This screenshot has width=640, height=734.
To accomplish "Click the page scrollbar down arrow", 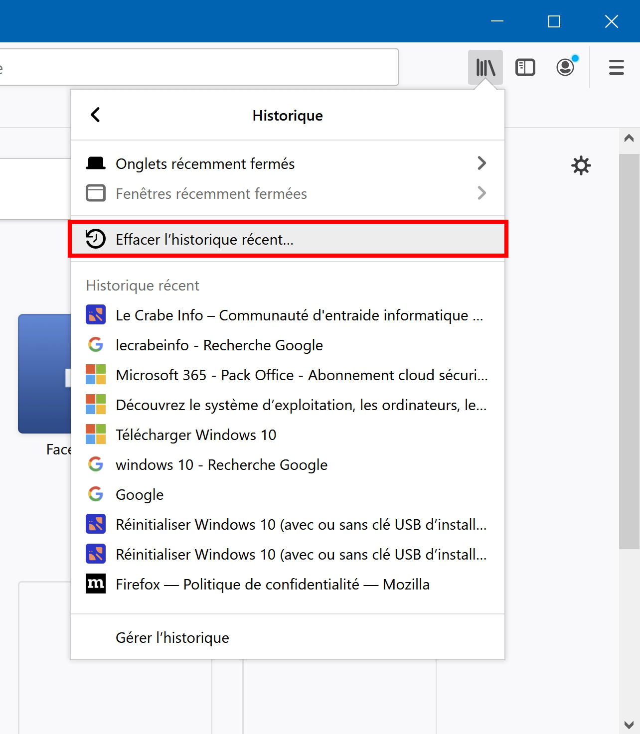I will tap(629, 725).
